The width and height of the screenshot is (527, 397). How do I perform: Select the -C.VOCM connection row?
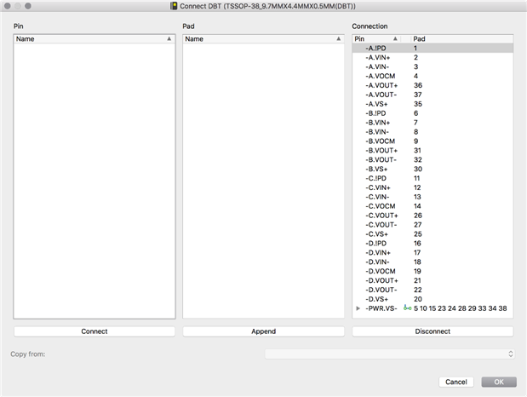(432, 206)
